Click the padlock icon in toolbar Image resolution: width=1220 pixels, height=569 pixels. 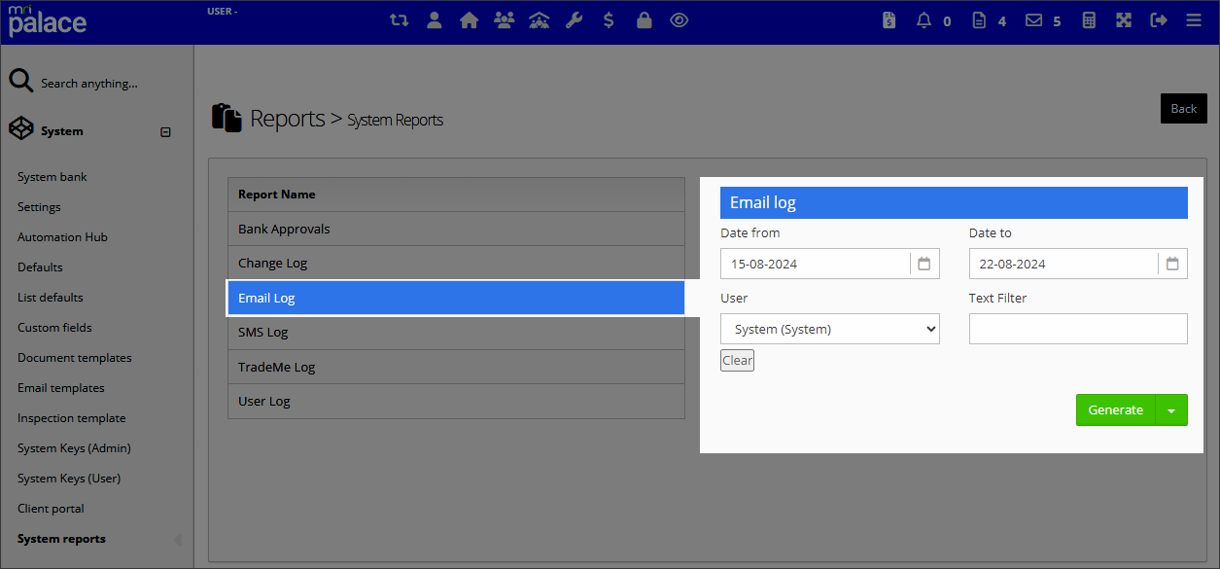644,19
